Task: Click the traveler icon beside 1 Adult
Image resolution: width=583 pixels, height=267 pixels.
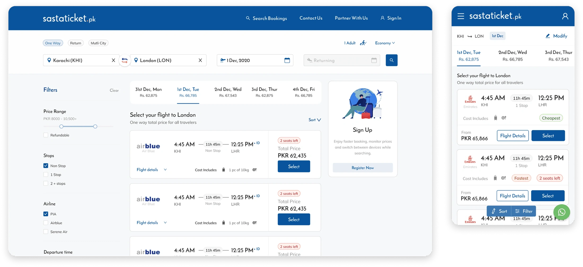Action: tap(363, 43)
